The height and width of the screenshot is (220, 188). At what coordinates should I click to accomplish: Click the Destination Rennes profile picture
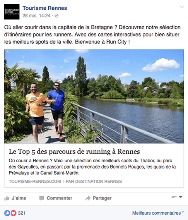(12, 12)
